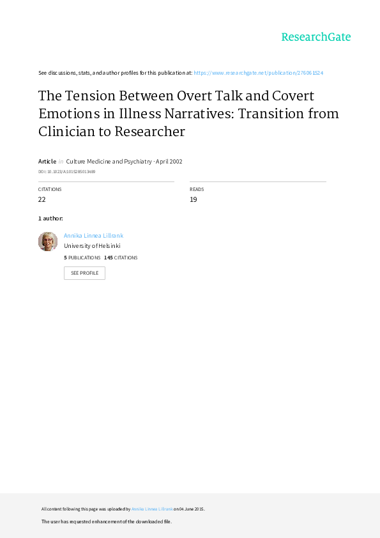Click the '1 author' label
The image size is (380, 538).
coord(50,219)
